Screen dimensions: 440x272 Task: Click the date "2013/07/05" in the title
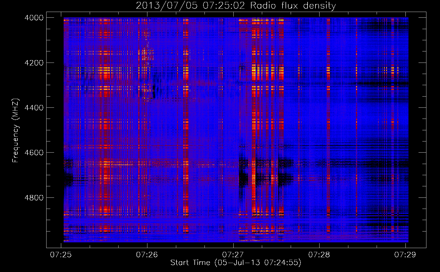(x=167, y=5)
